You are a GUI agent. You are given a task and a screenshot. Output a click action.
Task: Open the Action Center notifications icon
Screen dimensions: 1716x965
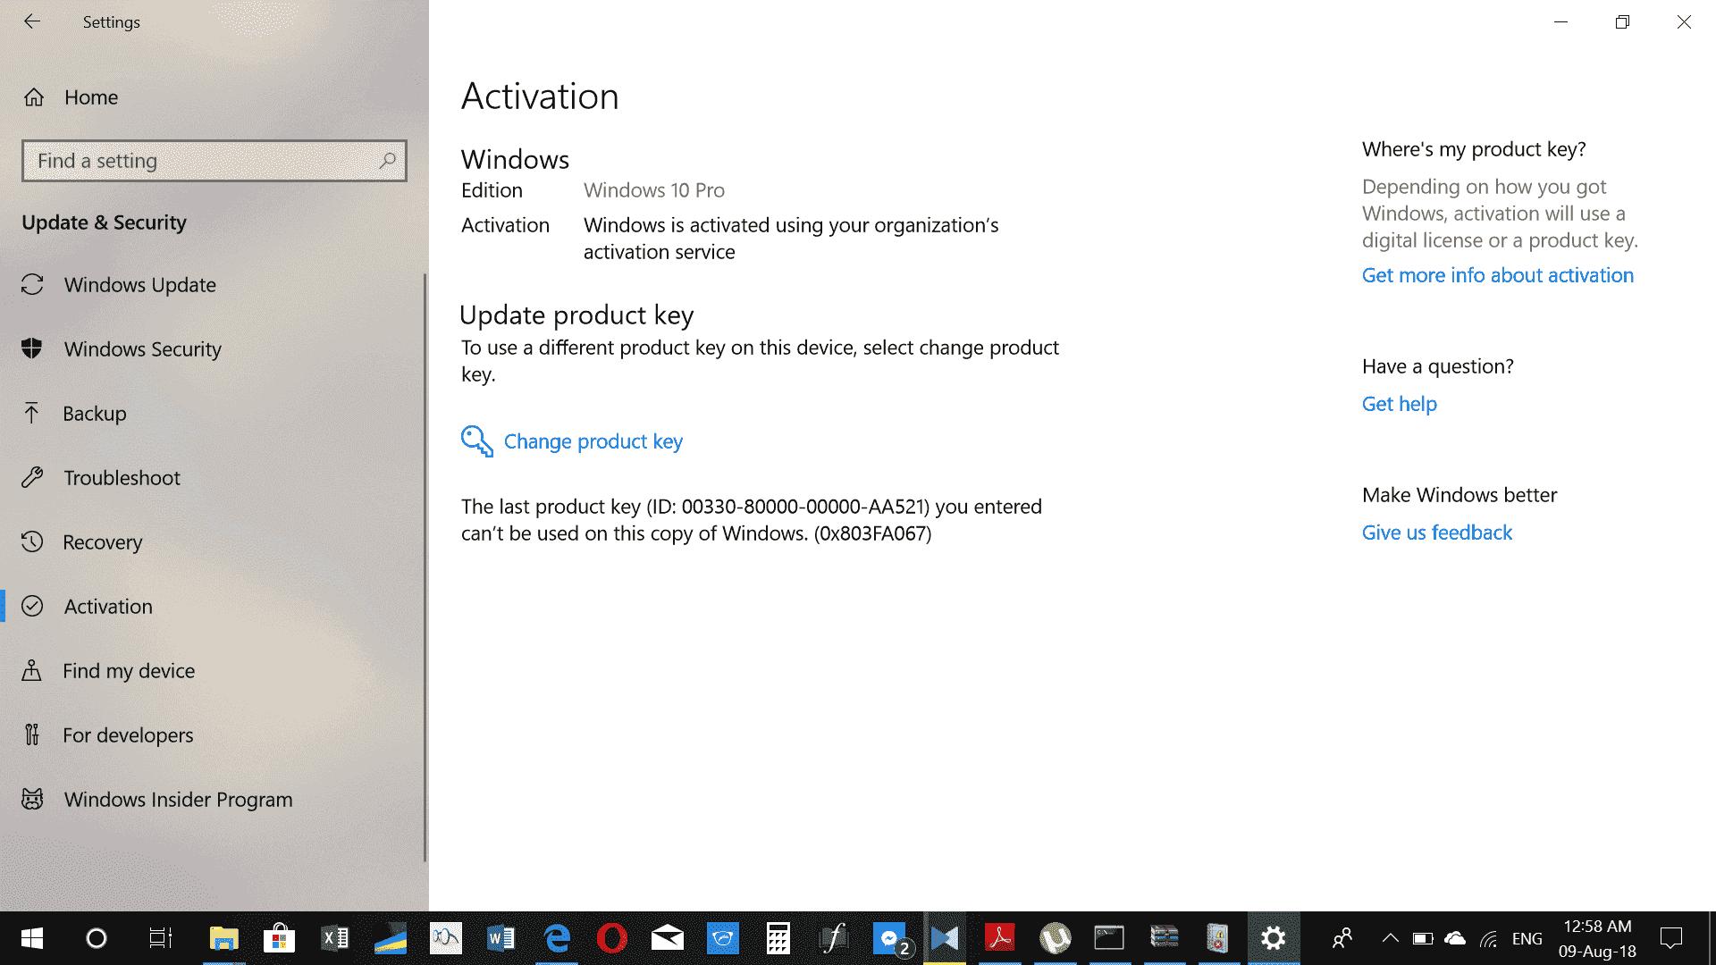[x=1671, y=938]
